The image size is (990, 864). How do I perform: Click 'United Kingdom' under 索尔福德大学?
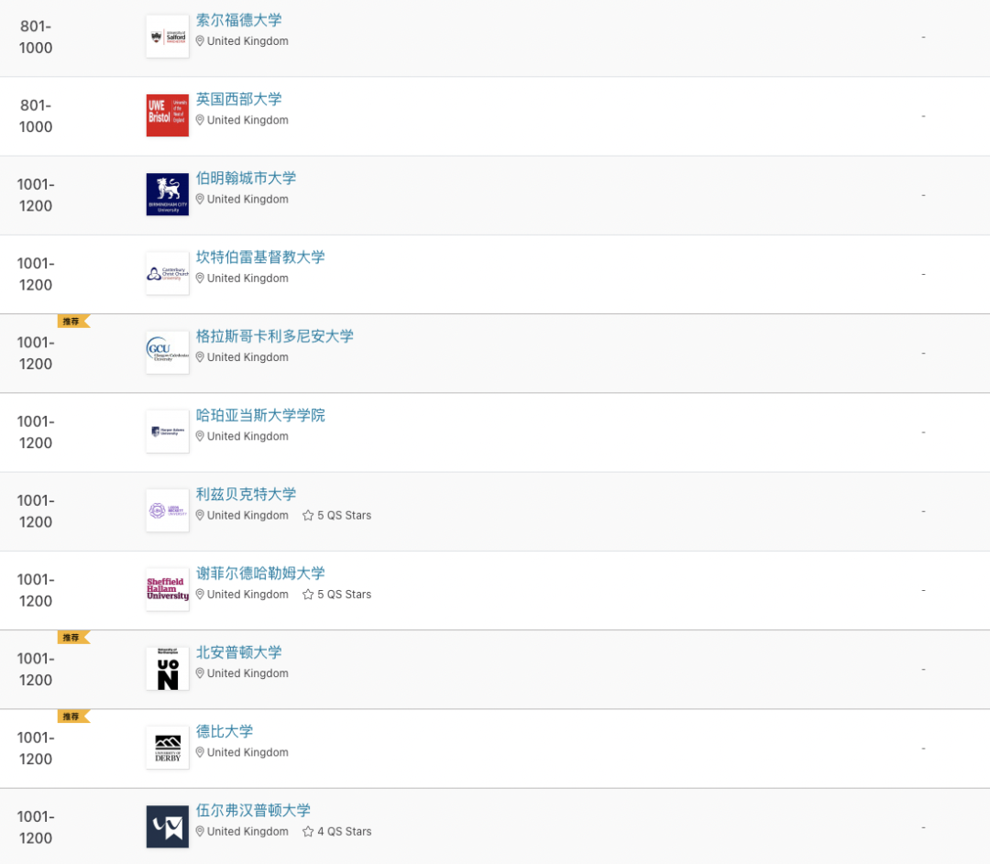(247, 41)
